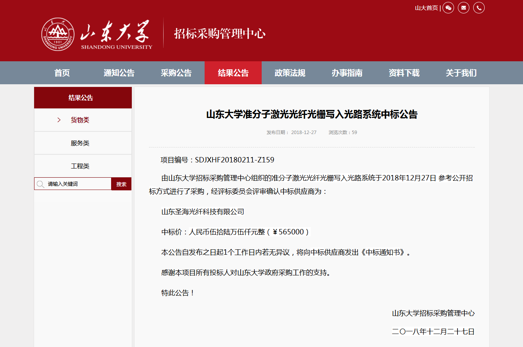Open the 资料下载 navigation tab
523x347 pixels.
(x=404, y=73)
